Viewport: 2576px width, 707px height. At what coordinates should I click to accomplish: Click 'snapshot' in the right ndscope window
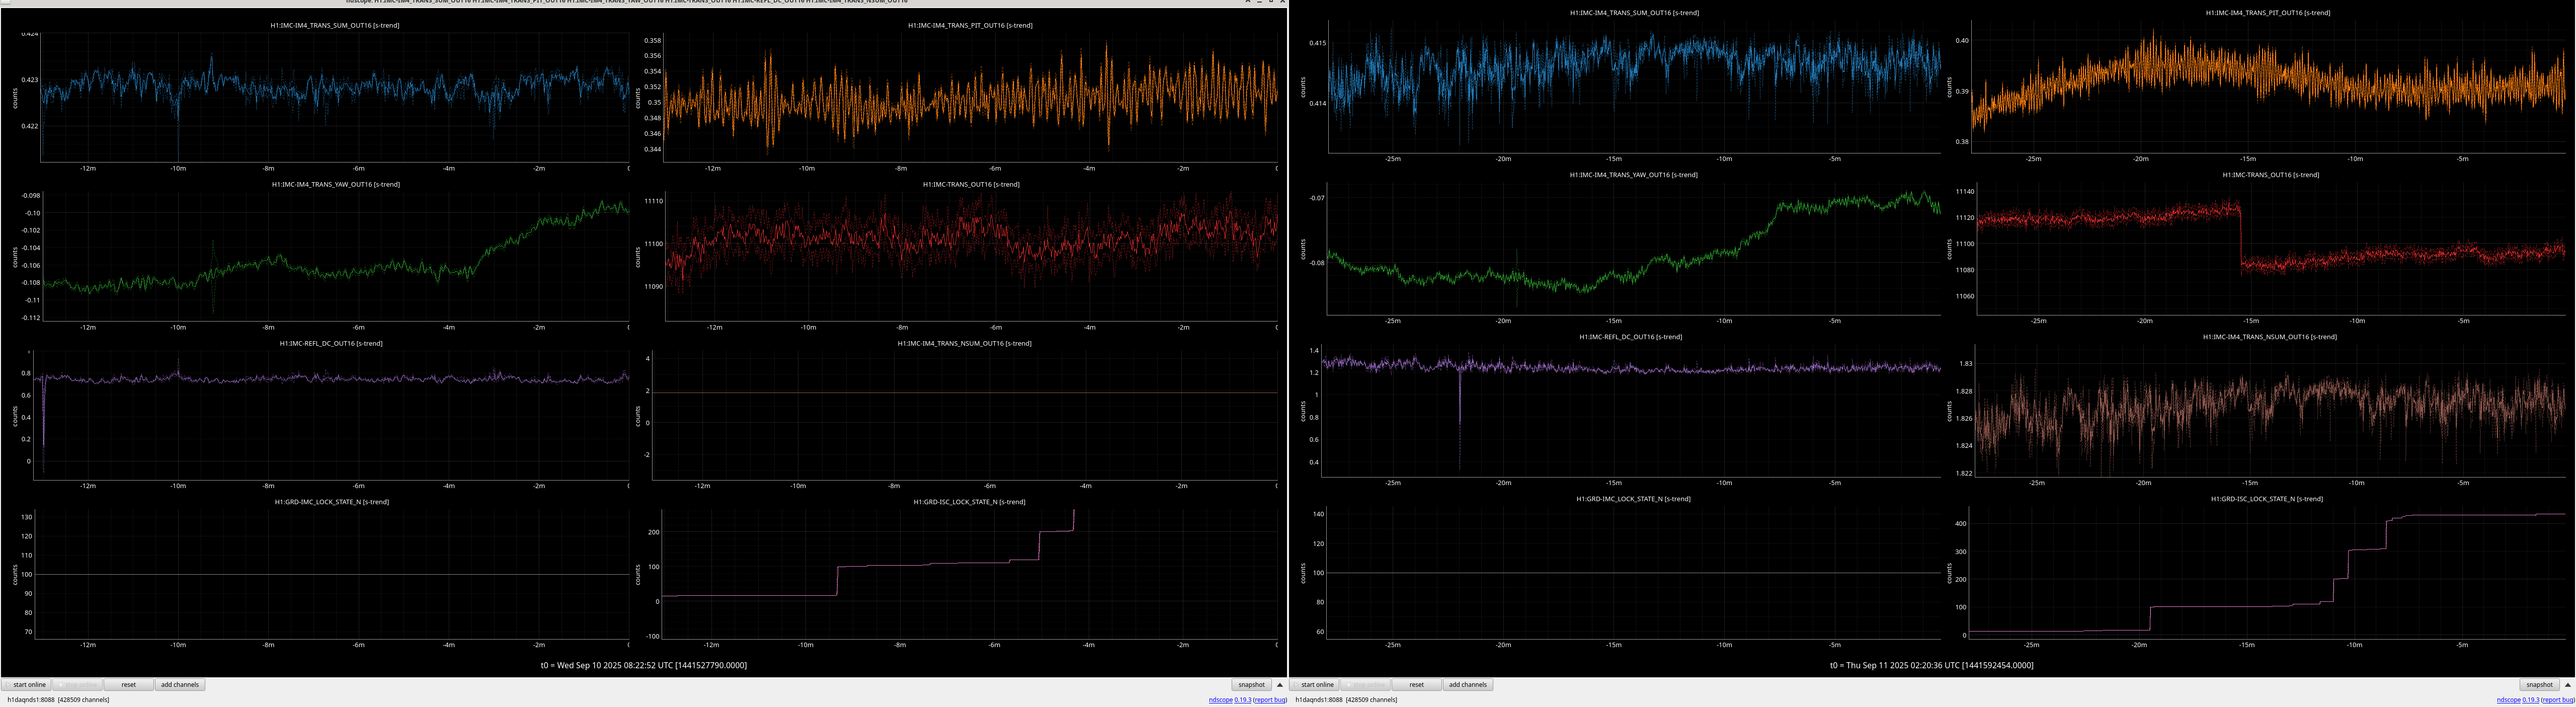2539,685
